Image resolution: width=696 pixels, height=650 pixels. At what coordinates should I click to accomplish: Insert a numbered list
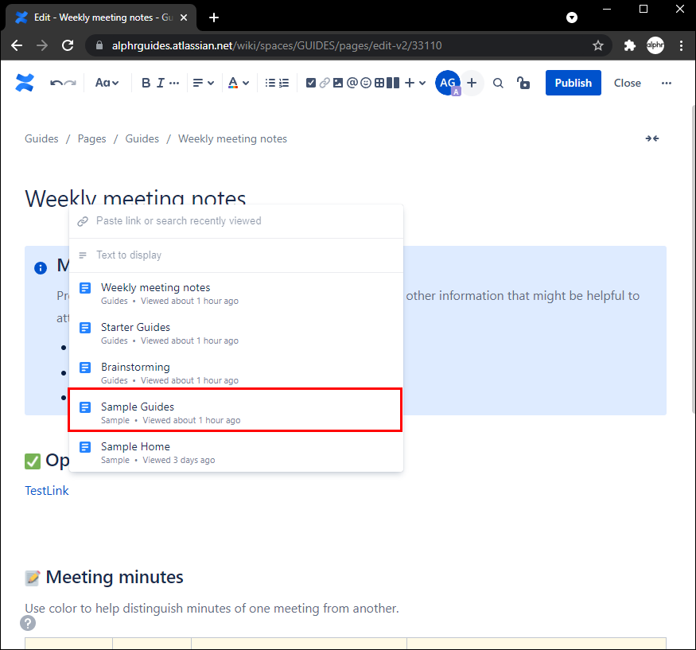pos(284,83)
